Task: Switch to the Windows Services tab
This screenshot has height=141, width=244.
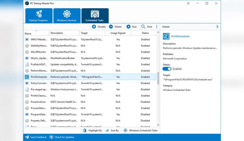Action: (67, 16)
